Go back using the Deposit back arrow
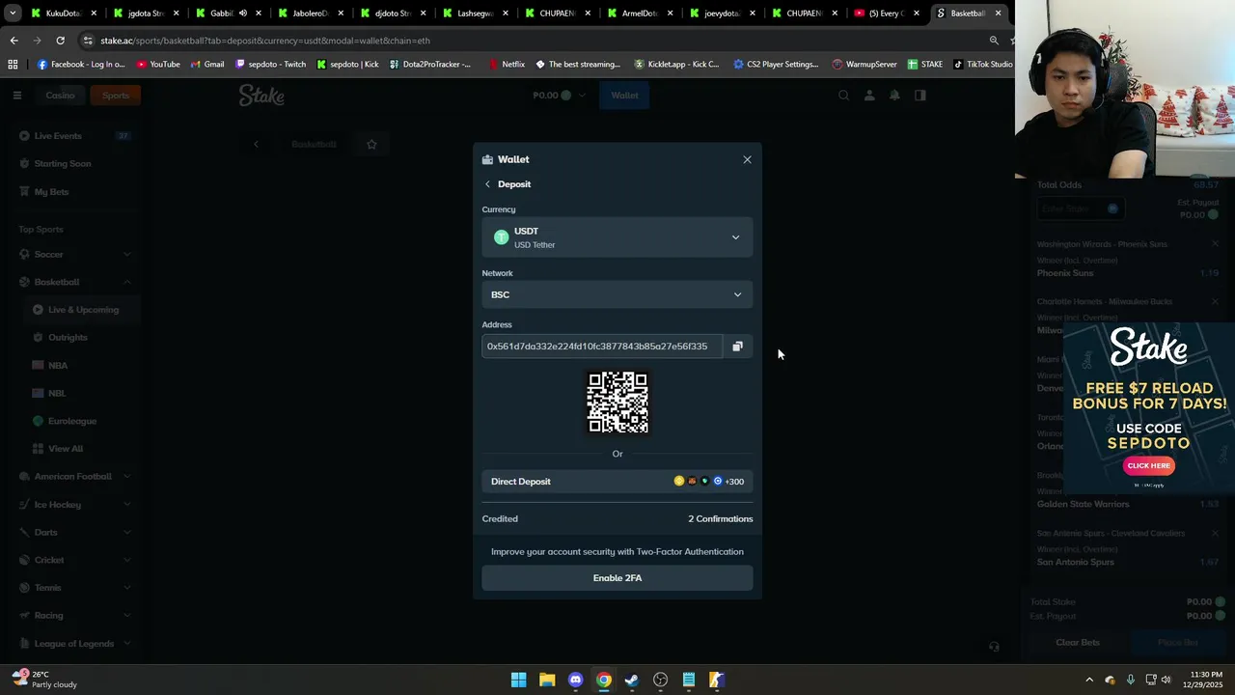Screen dimensions: 1235x695 coord(487,184)
